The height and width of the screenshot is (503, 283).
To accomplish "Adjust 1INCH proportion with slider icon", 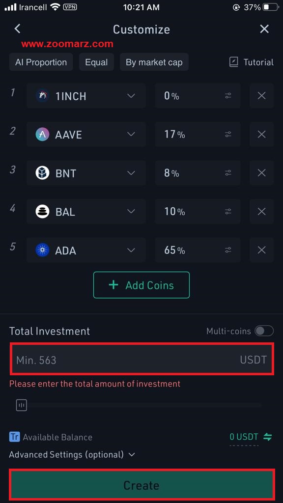I will pyautogui.click(x=228, y=96).
